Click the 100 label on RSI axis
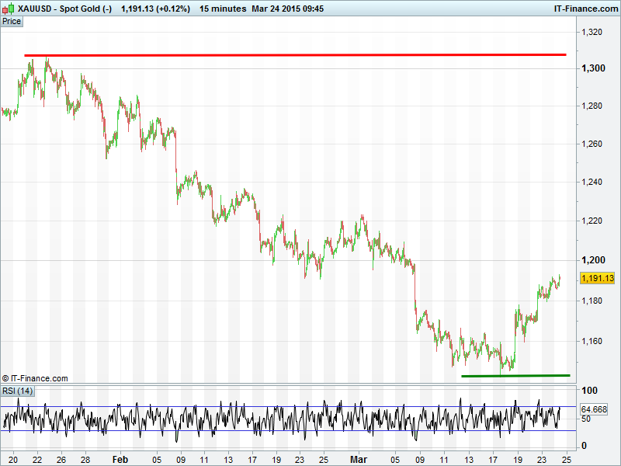Viewport: 621px width, 466px height. [x=588, y=389]
